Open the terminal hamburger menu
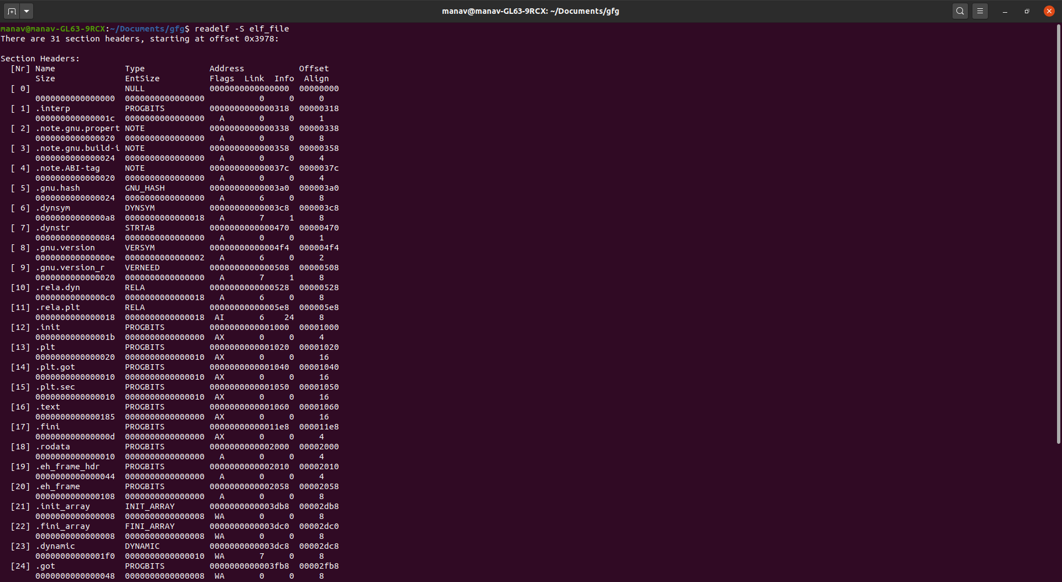This screenshot has height=582, width=1062. [980, 11]
